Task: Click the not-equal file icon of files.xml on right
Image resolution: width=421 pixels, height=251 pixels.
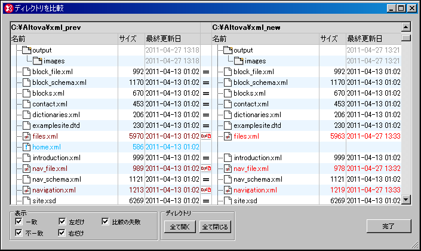Action: pyautogui.click(x=228, y=136)
